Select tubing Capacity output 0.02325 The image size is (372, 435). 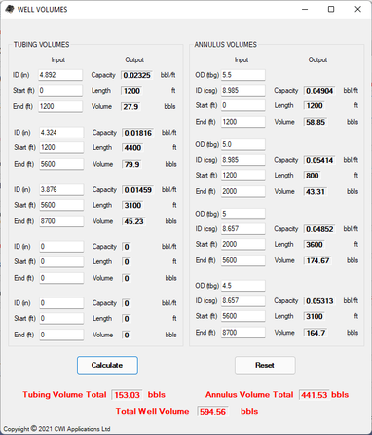[136, 75]
